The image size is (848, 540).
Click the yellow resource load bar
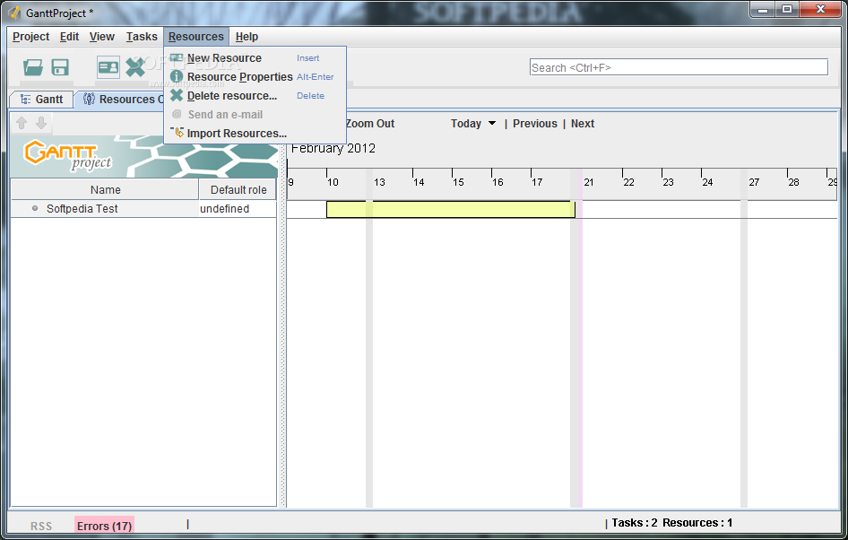(x=451, y=209)
